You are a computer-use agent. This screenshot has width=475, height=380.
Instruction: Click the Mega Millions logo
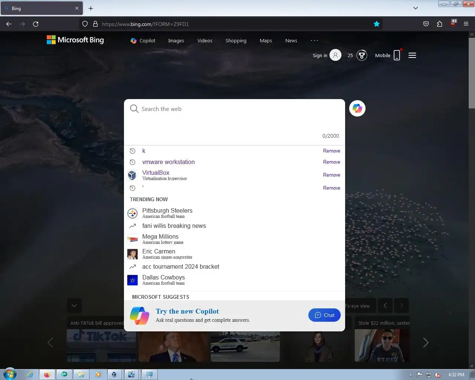click(x=132, y=239)
